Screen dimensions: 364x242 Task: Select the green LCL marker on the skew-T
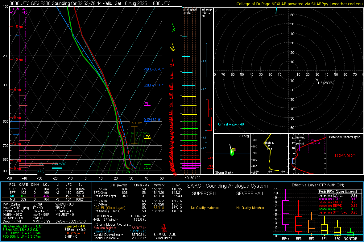coord(147,167)
